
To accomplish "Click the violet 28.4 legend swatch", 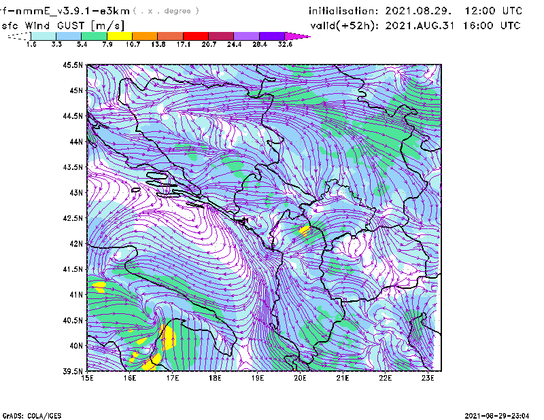I will click(272, 36).
